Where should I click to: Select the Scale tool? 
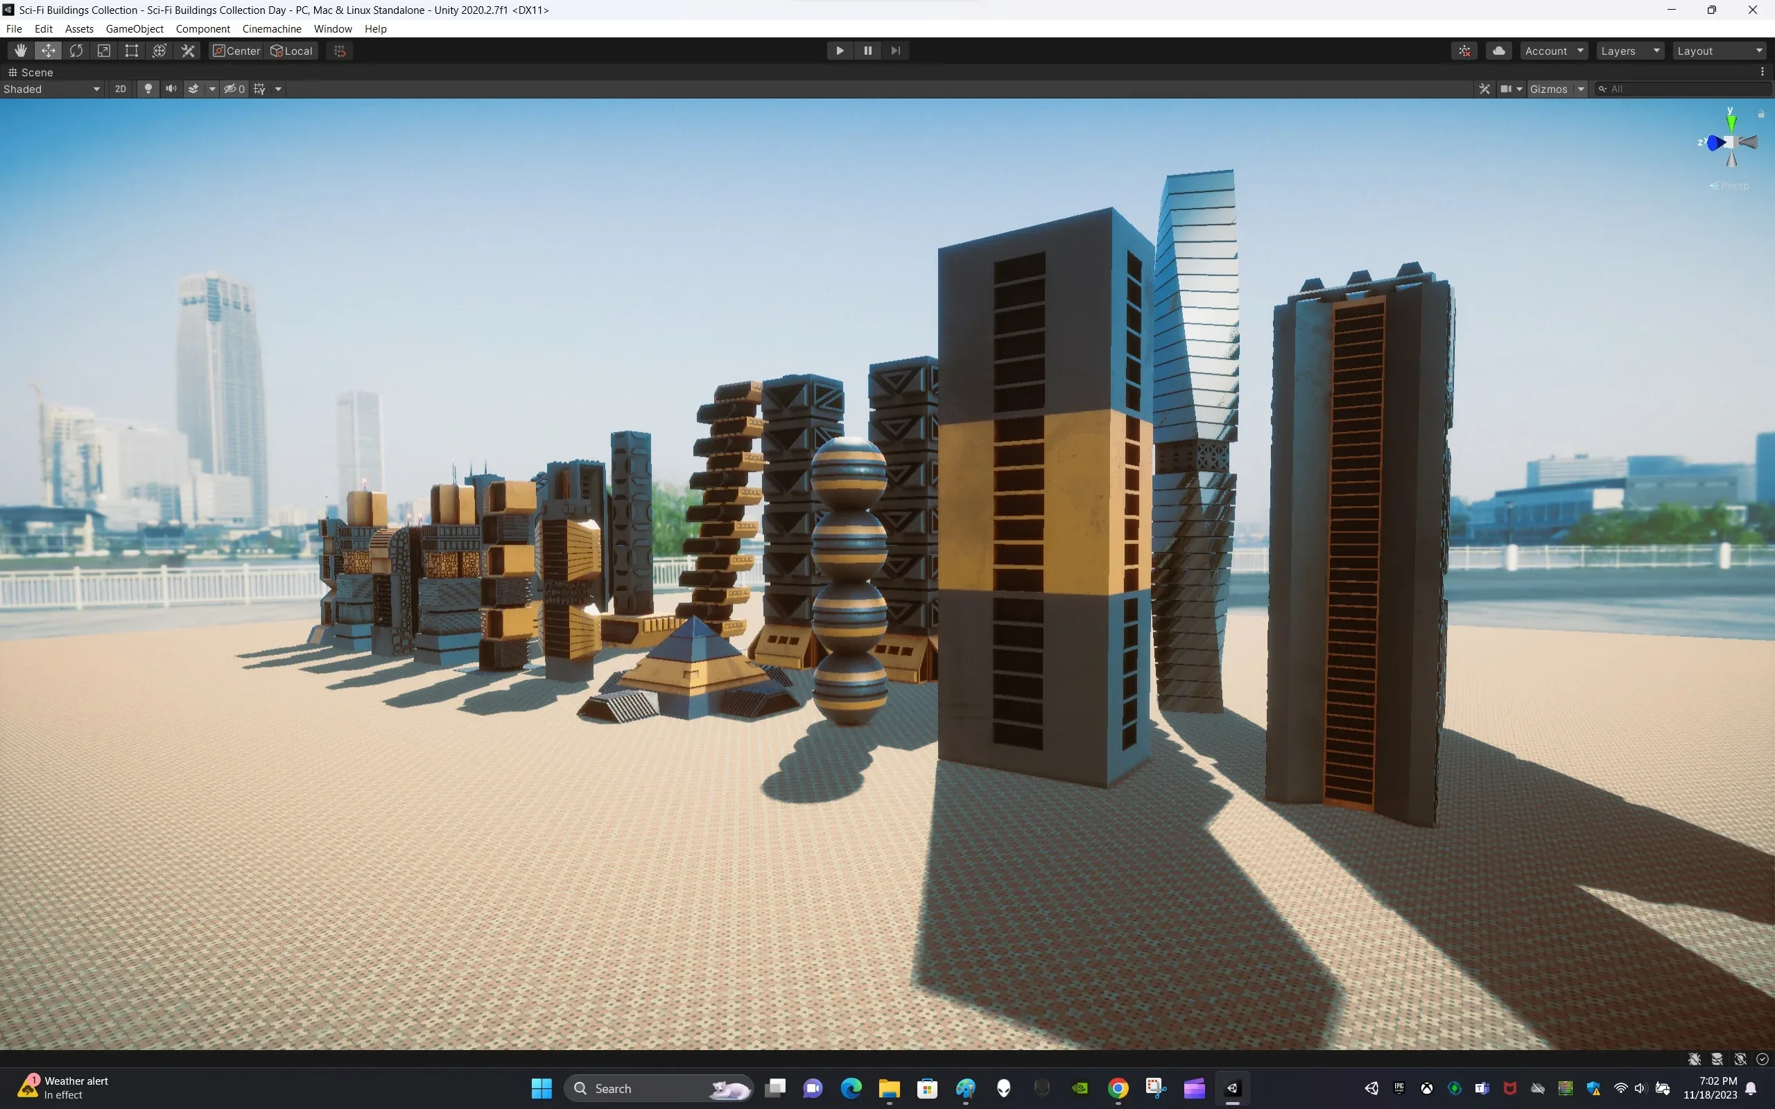point(103,50)
